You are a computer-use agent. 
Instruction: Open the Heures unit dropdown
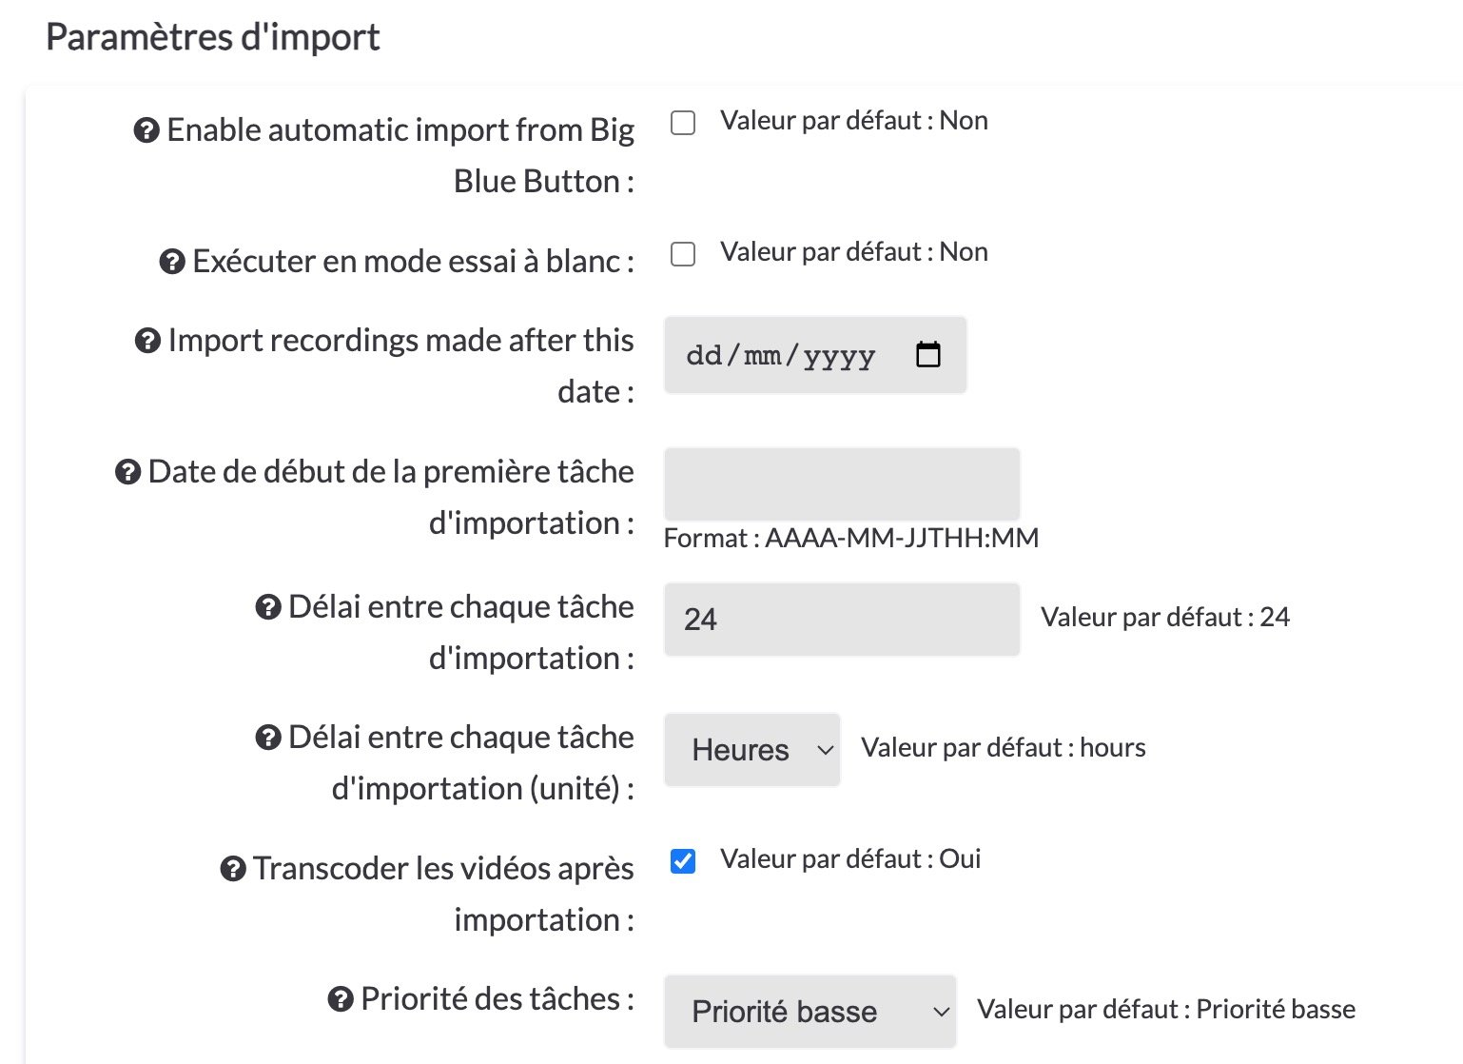coord(752,750)
